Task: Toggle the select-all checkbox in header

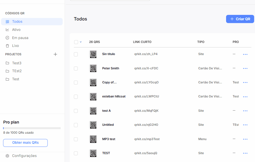Action: click(76, 42)
